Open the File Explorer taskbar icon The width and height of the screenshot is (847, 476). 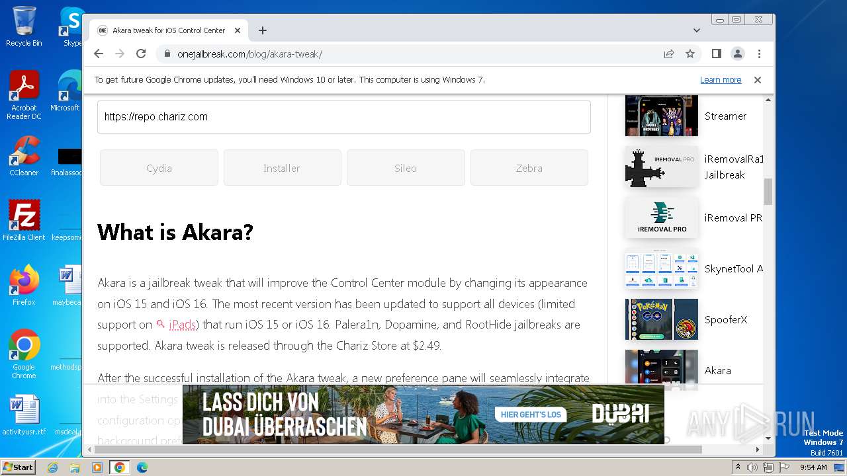pos(75,467)
